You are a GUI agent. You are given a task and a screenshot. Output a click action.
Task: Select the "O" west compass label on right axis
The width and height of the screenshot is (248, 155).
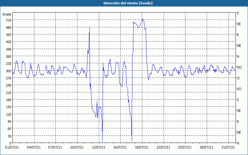(238, 78)
